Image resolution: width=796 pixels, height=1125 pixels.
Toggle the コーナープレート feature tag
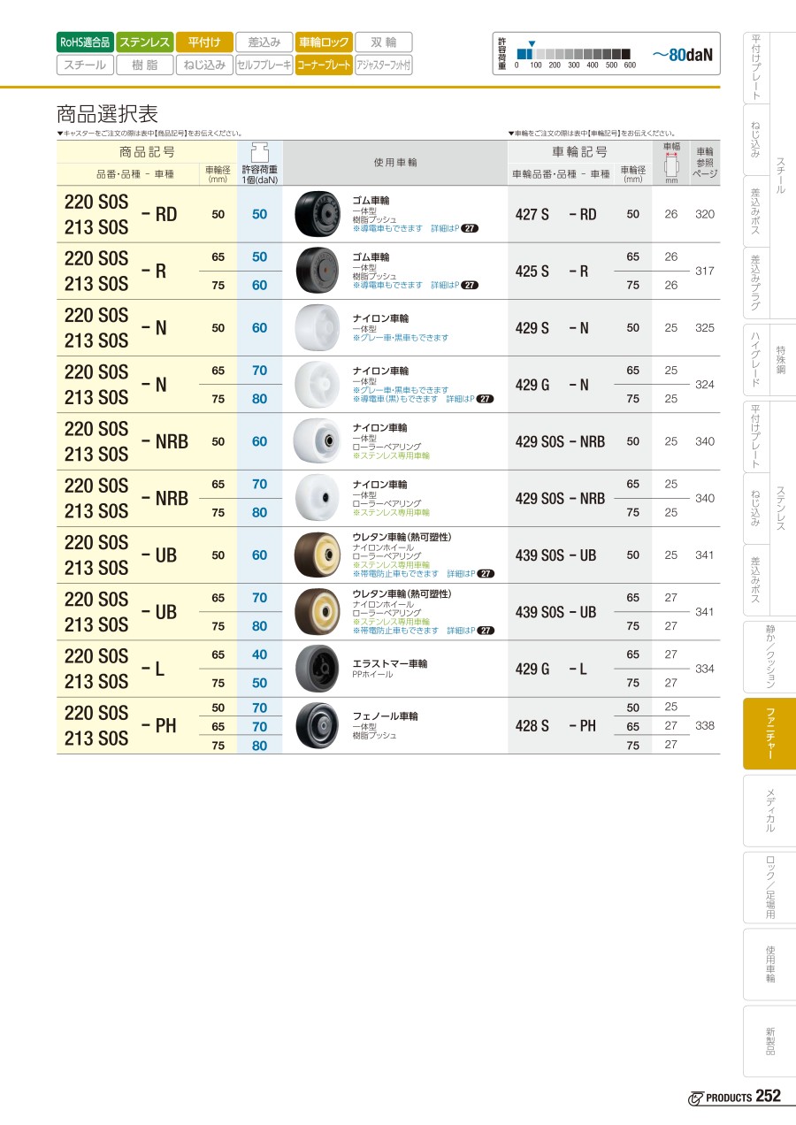[324, 65]
